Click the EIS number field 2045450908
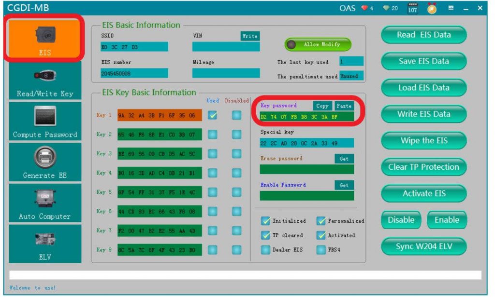 pyautogui.click(x=134, y=73)
